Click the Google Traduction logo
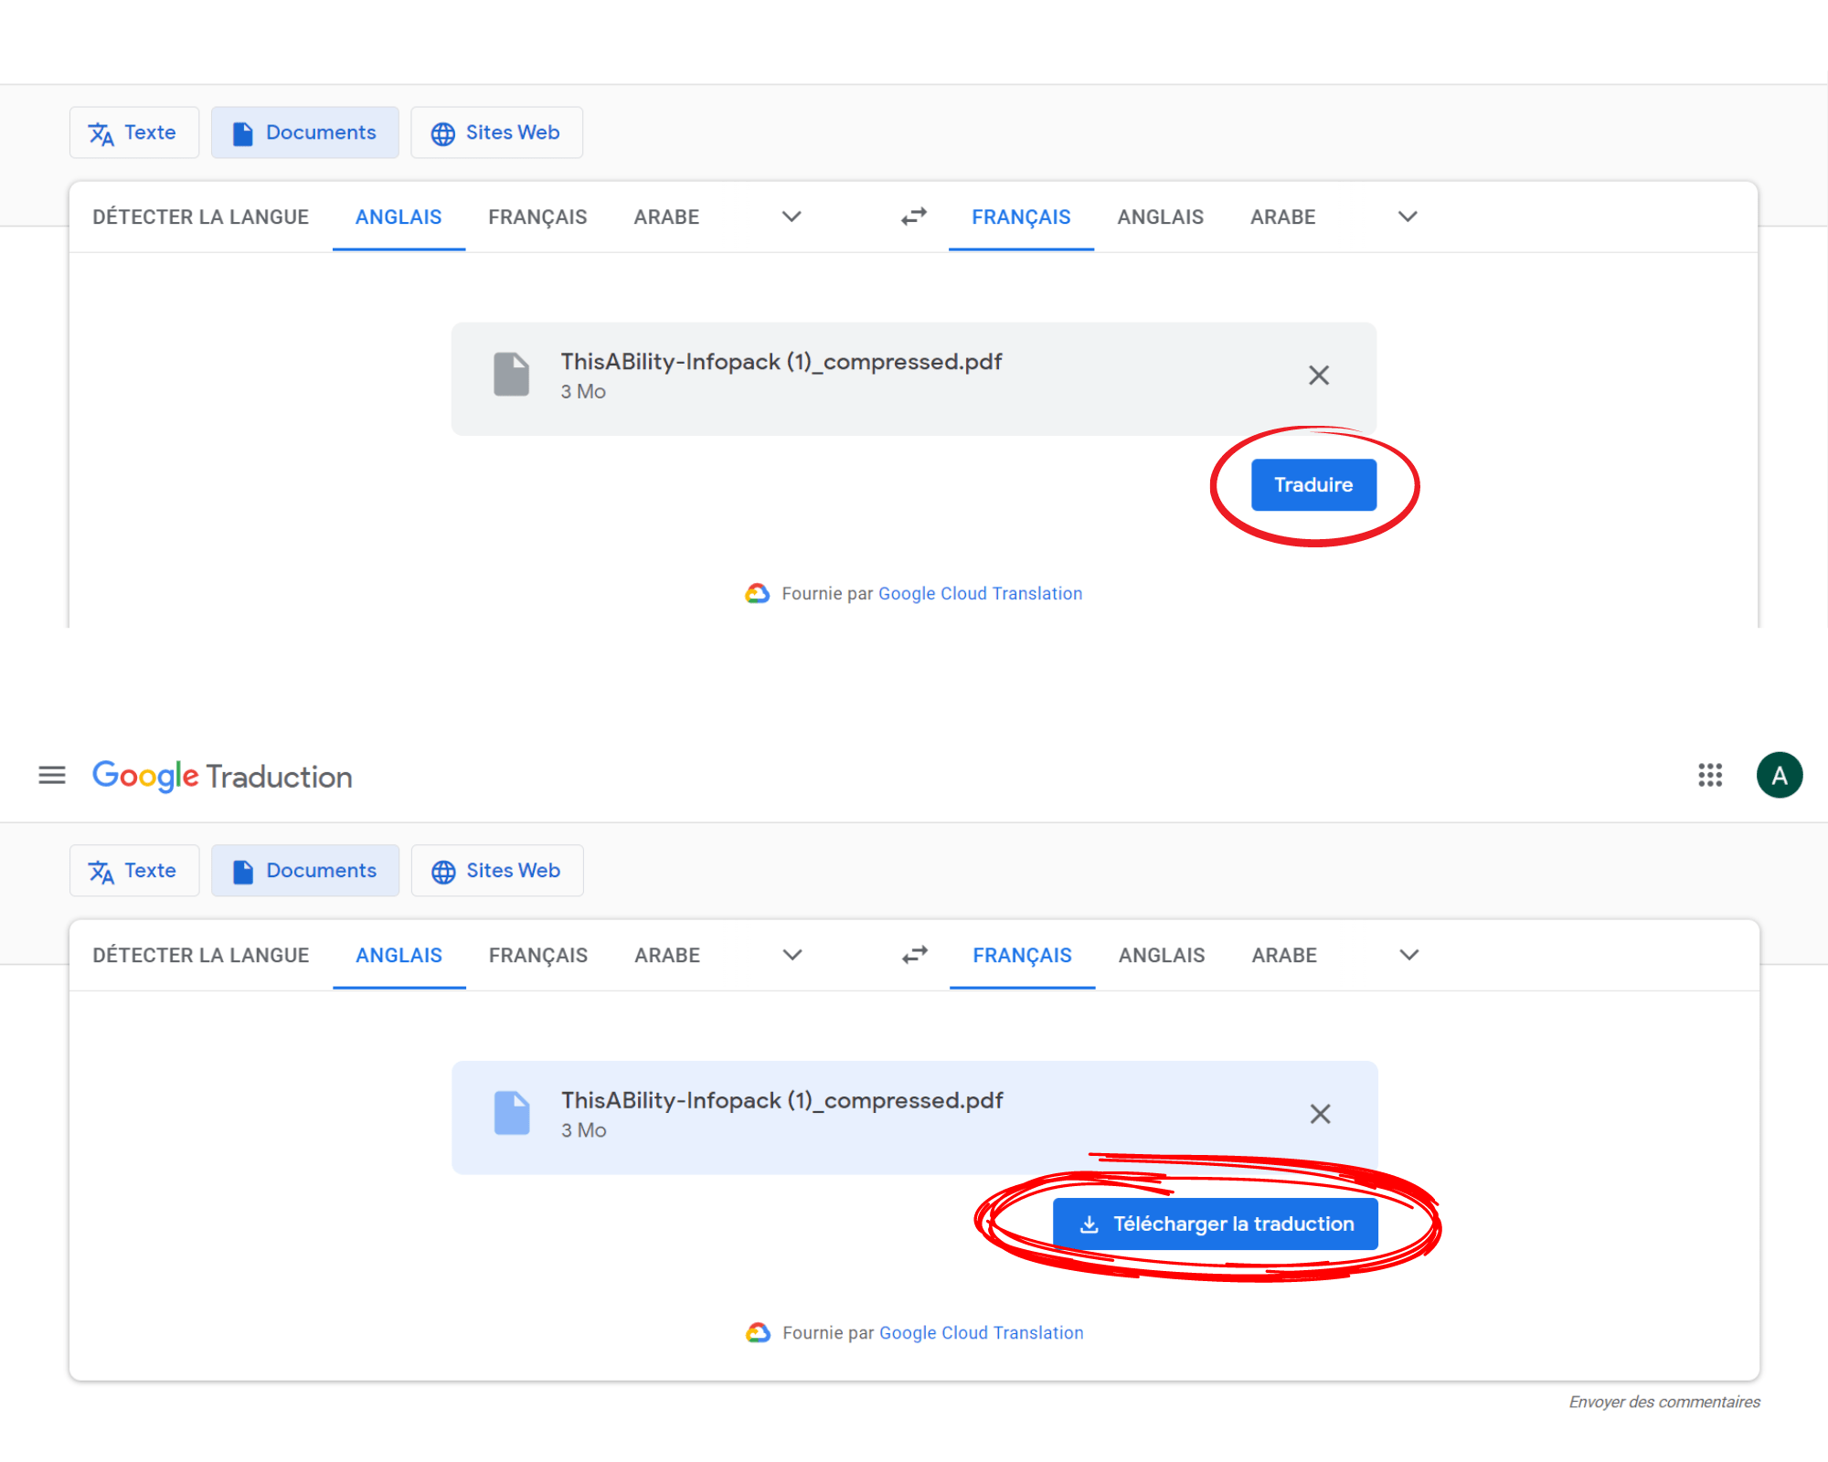Image resolution: width=1828 pixels, height=1462 pixels. [x=222, y=776]
